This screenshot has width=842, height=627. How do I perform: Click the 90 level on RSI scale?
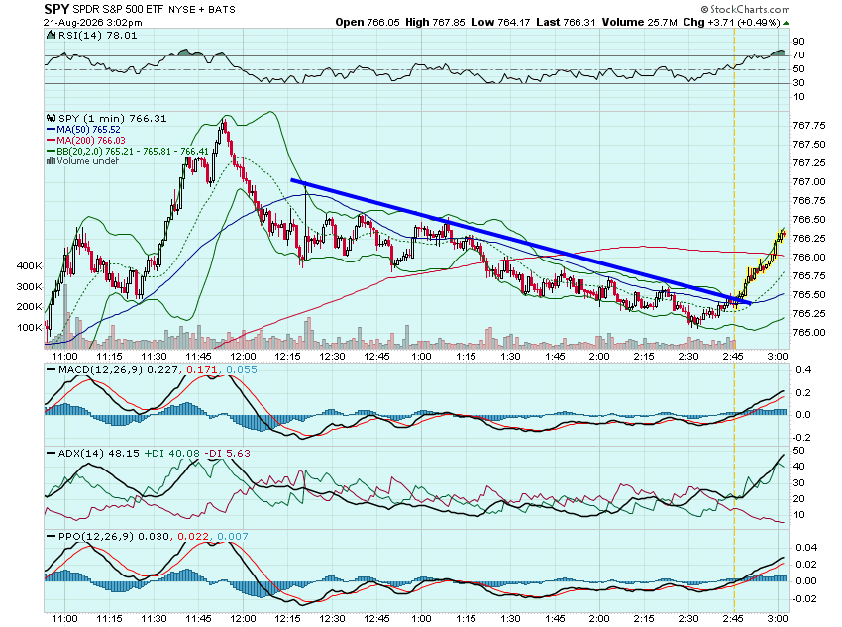click(799, 42)
